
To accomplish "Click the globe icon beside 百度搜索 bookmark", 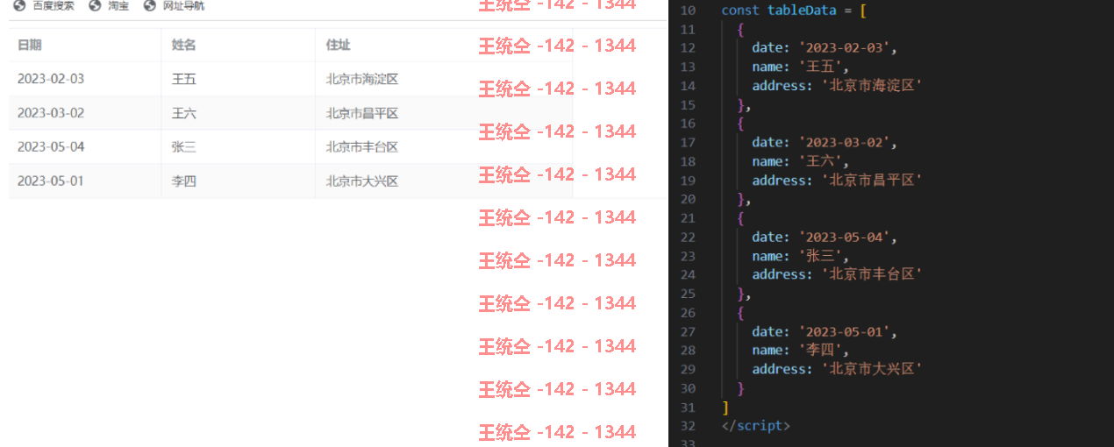I will [19, 6].
